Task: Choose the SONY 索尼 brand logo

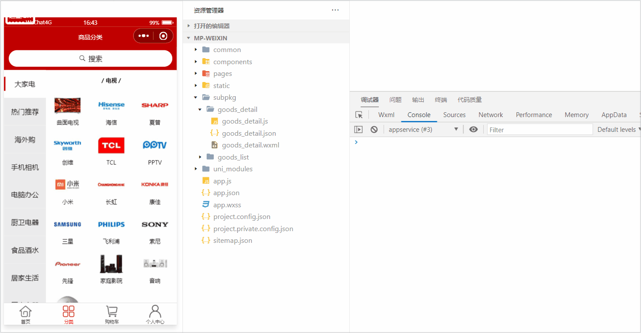Action: (x=155, y=224)
